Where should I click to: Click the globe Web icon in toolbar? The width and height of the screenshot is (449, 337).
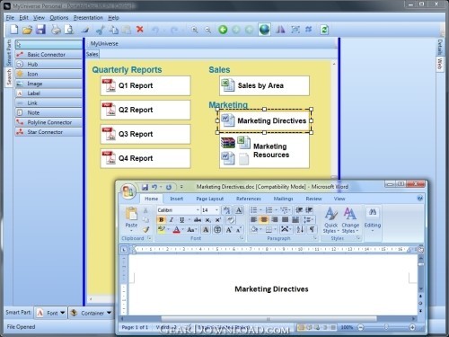point(265,30)
